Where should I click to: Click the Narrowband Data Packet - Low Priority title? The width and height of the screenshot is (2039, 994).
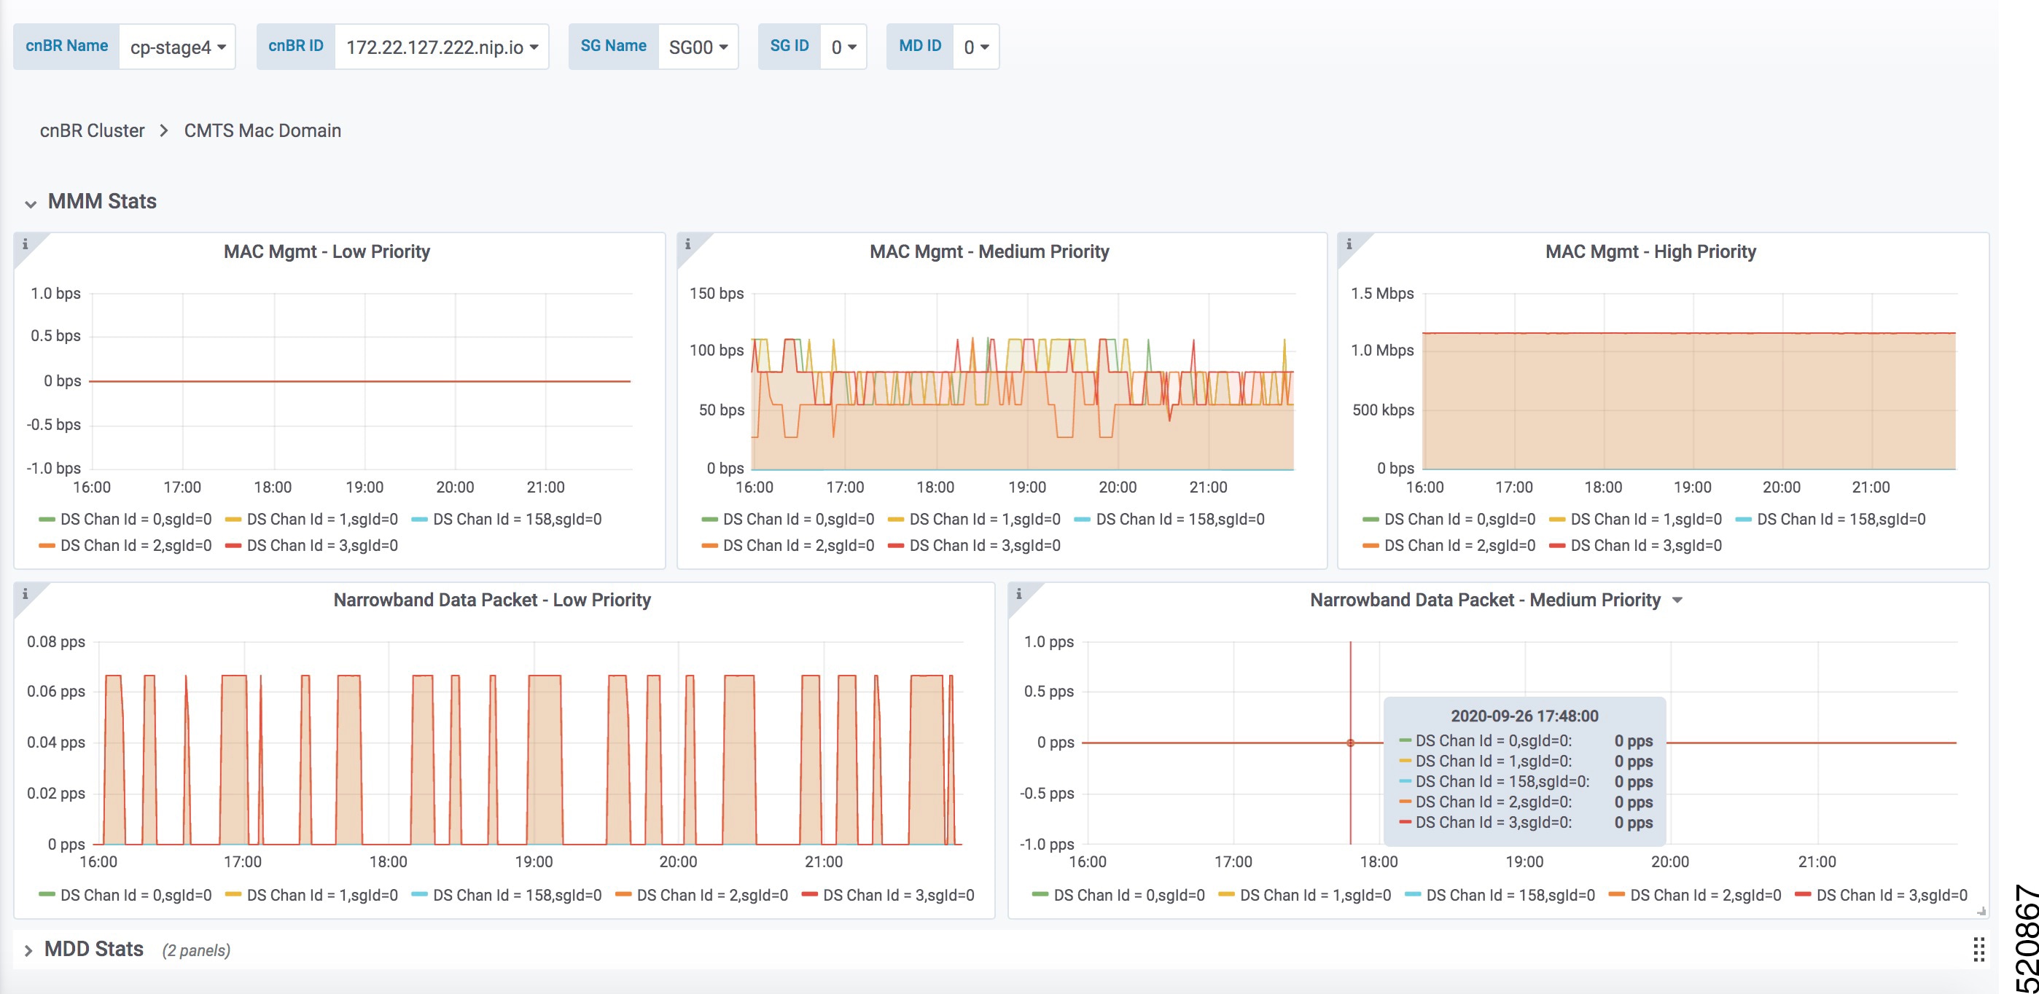pyautogui.click(x=491, y=600)
